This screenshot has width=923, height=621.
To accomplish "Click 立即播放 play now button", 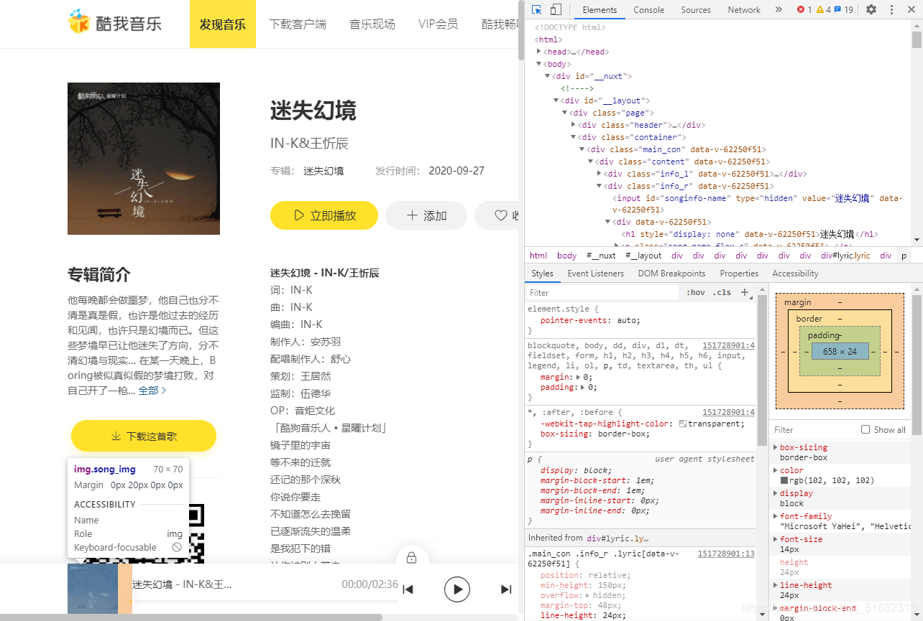I will point(324,215).
